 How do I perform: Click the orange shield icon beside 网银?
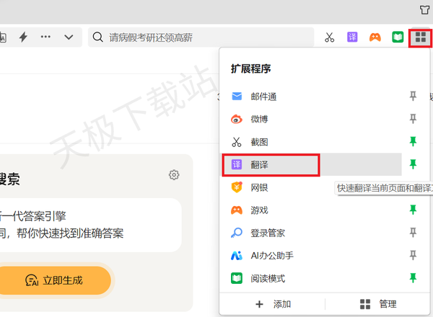pyautogui.click(x=237, y=187)
